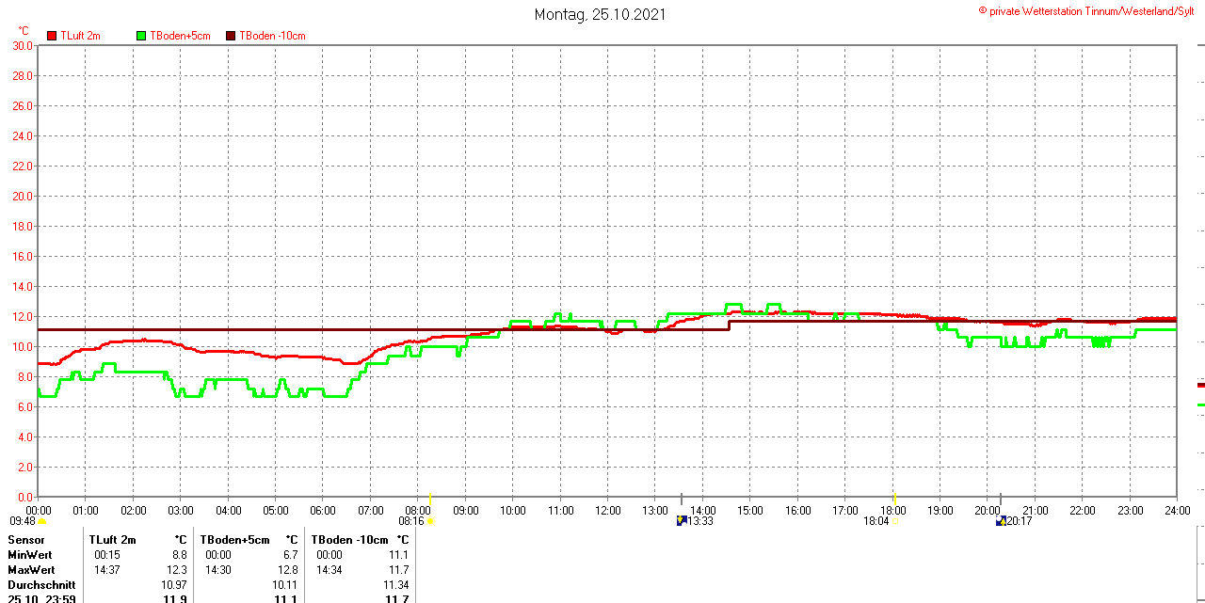1205x603 pixels.
Task: Click the MinWert row label in table
Action: pyautogui.click(x=30, y=555)
